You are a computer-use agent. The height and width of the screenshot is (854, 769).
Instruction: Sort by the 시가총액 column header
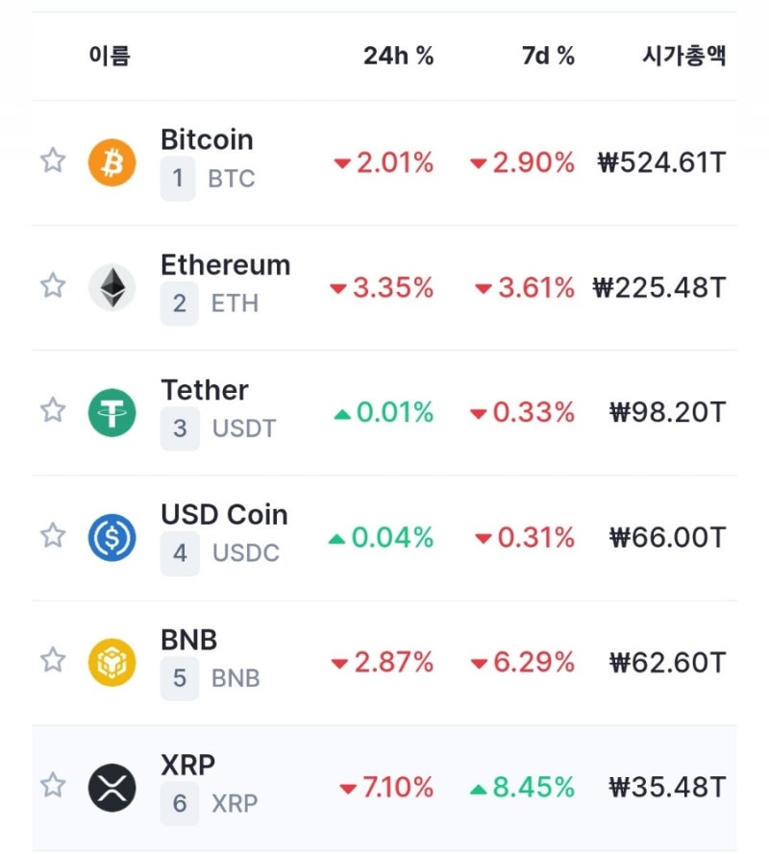(684, 56)
